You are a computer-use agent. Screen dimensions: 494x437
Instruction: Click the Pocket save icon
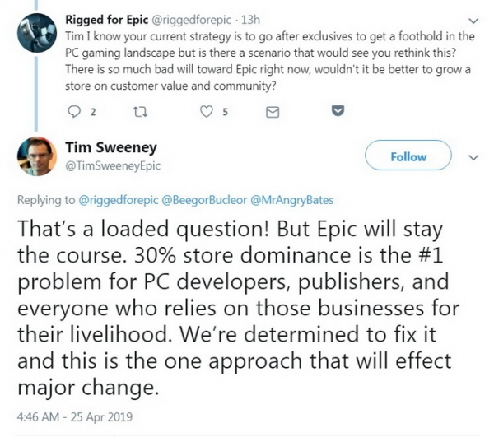tap(336, 111)
